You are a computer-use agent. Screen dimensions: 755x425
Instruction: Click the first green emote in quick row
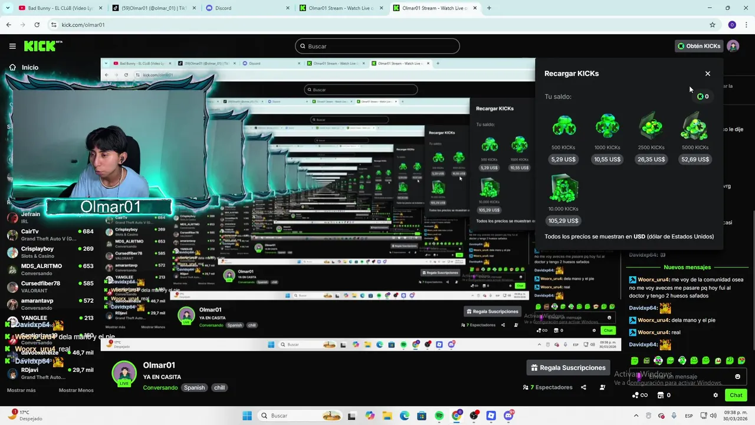[x=635, y=361]
